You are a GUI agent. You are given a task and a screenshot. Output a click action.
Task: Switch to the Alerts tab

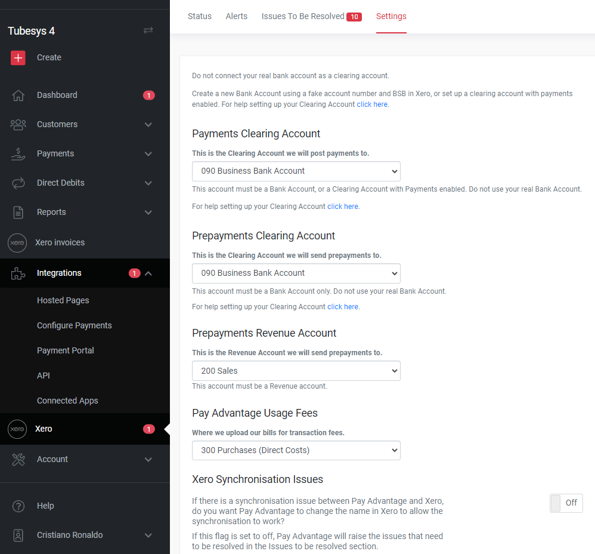[x=237, y=16]
